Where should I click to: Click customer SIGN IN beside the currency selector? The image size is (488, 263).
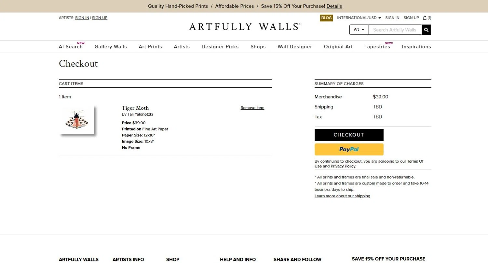click(392, 18)
